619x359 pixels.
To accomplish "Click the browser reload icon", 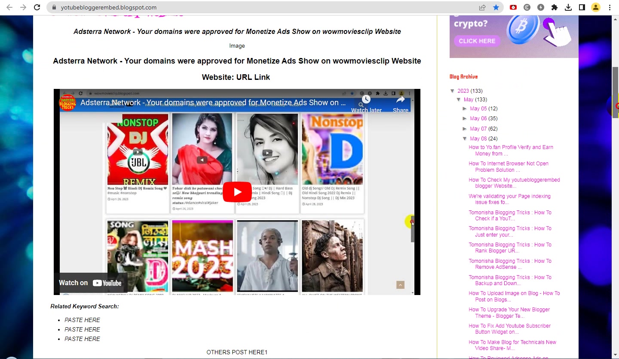I will coord(37,7).
